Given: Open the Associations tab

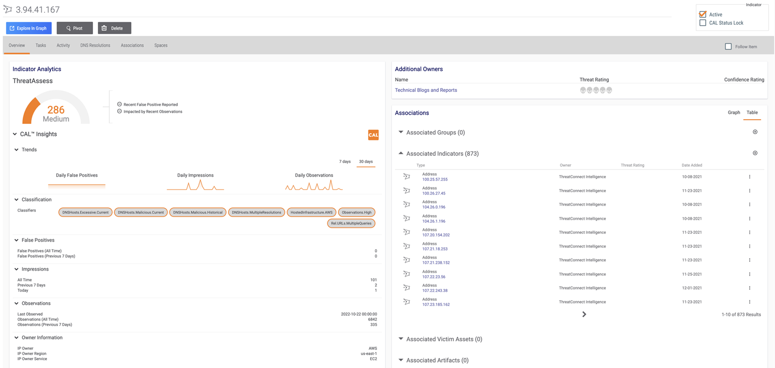Looking at the screenshot, I should coord(132,46).
